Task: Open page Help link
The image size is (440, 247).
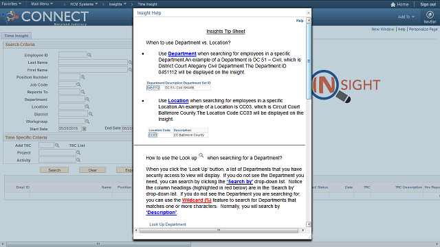Action: (401, 30)
